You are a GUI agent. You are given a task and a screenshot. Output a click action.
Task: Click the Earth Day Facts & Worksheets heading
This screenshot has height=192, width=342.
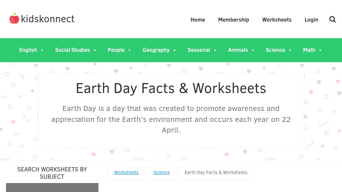(171, 88)
